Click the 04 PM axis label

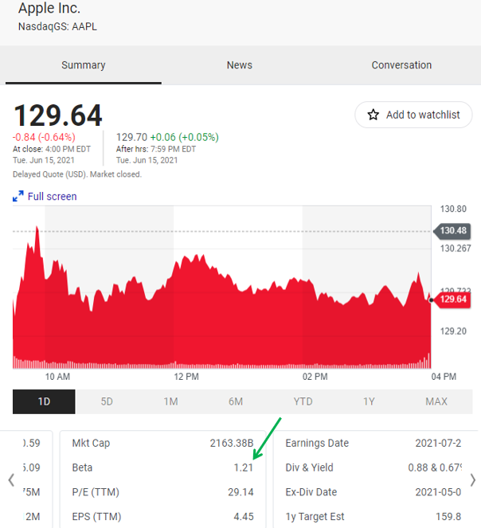coord(444,377)
